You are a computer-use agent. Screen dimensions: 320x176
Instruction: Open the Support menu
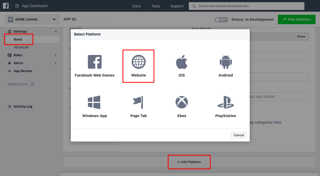177,6
